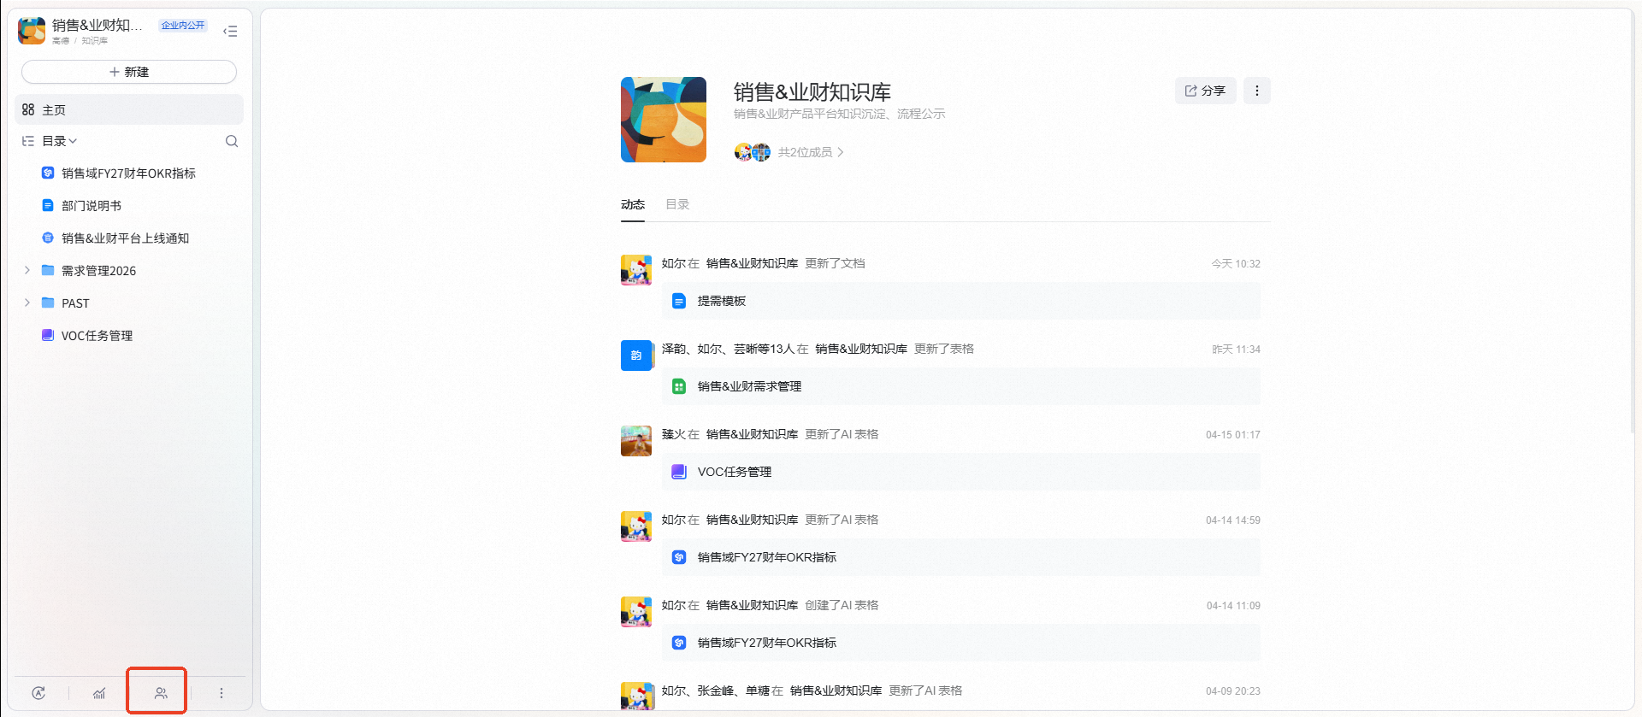Open the VOC任务管理 activity card
This screenshot has height=717, width=1642.
960,472
